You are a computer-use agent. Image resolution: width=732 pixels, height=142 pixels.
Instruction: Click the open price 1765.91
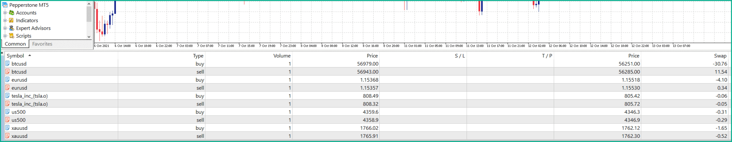(369, 136)
